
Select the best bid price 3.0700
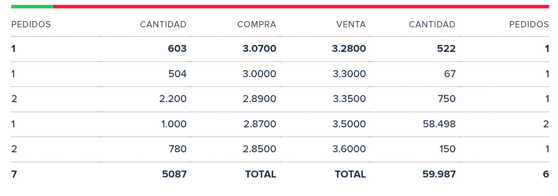[x=259, y=48]
